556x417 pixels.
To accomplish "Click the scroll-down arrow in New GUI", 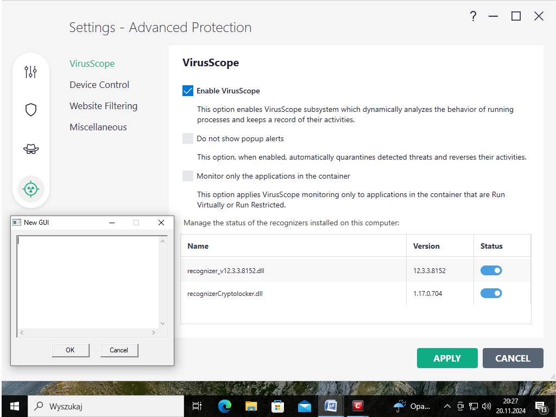I will coord(162,324).
